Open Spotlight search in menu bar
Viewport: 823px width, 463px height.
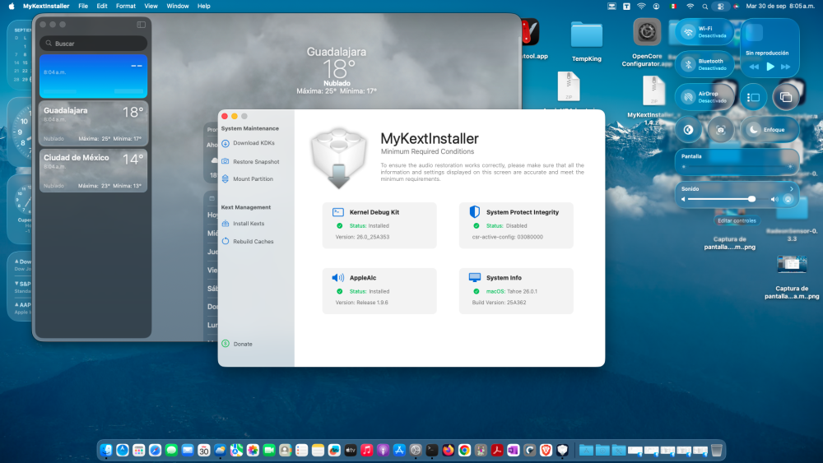[705, 7]
